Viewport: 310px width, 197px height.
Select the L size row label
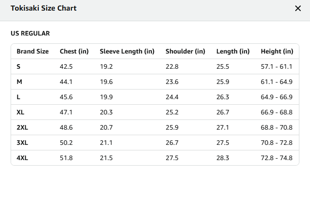pos(18,97)
